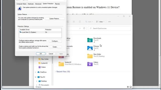Click the Pictures folder name label
Screen dimensions: 161x90
click(96, 46)
